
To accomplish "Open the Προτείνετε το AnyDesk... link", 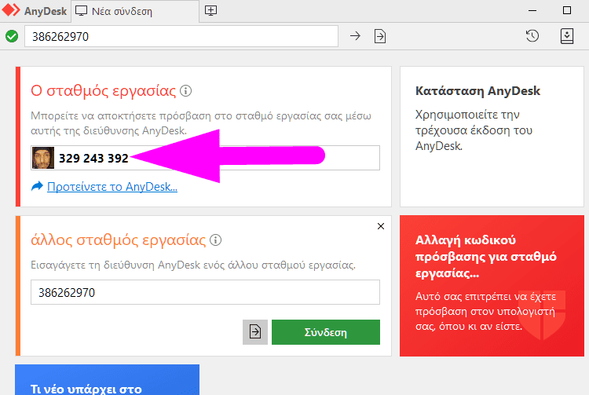I will (x=112, y=187).
